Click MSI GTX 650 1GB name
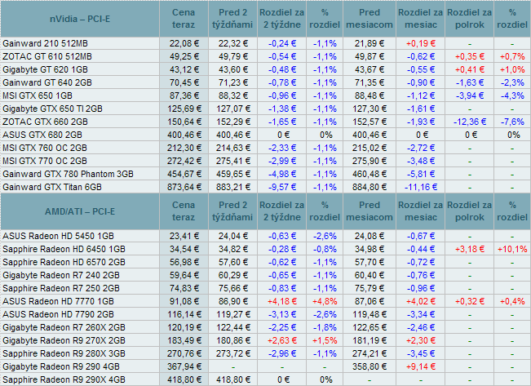The width and height of the screenshot is (531, 386). (x=38, y=96)
